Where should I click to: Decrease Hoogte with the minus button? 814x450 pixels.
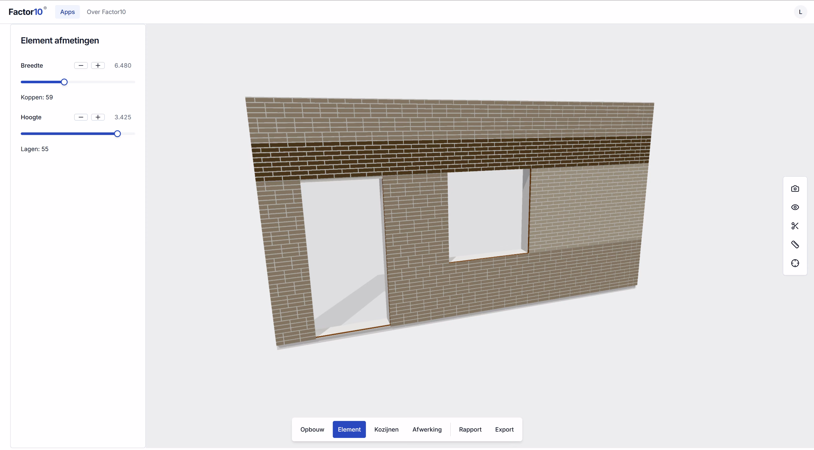81,117
